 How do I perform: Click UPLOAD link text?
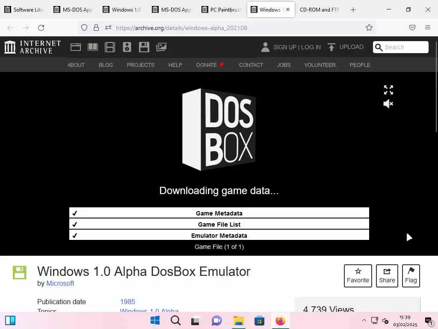tap(352, 47)
